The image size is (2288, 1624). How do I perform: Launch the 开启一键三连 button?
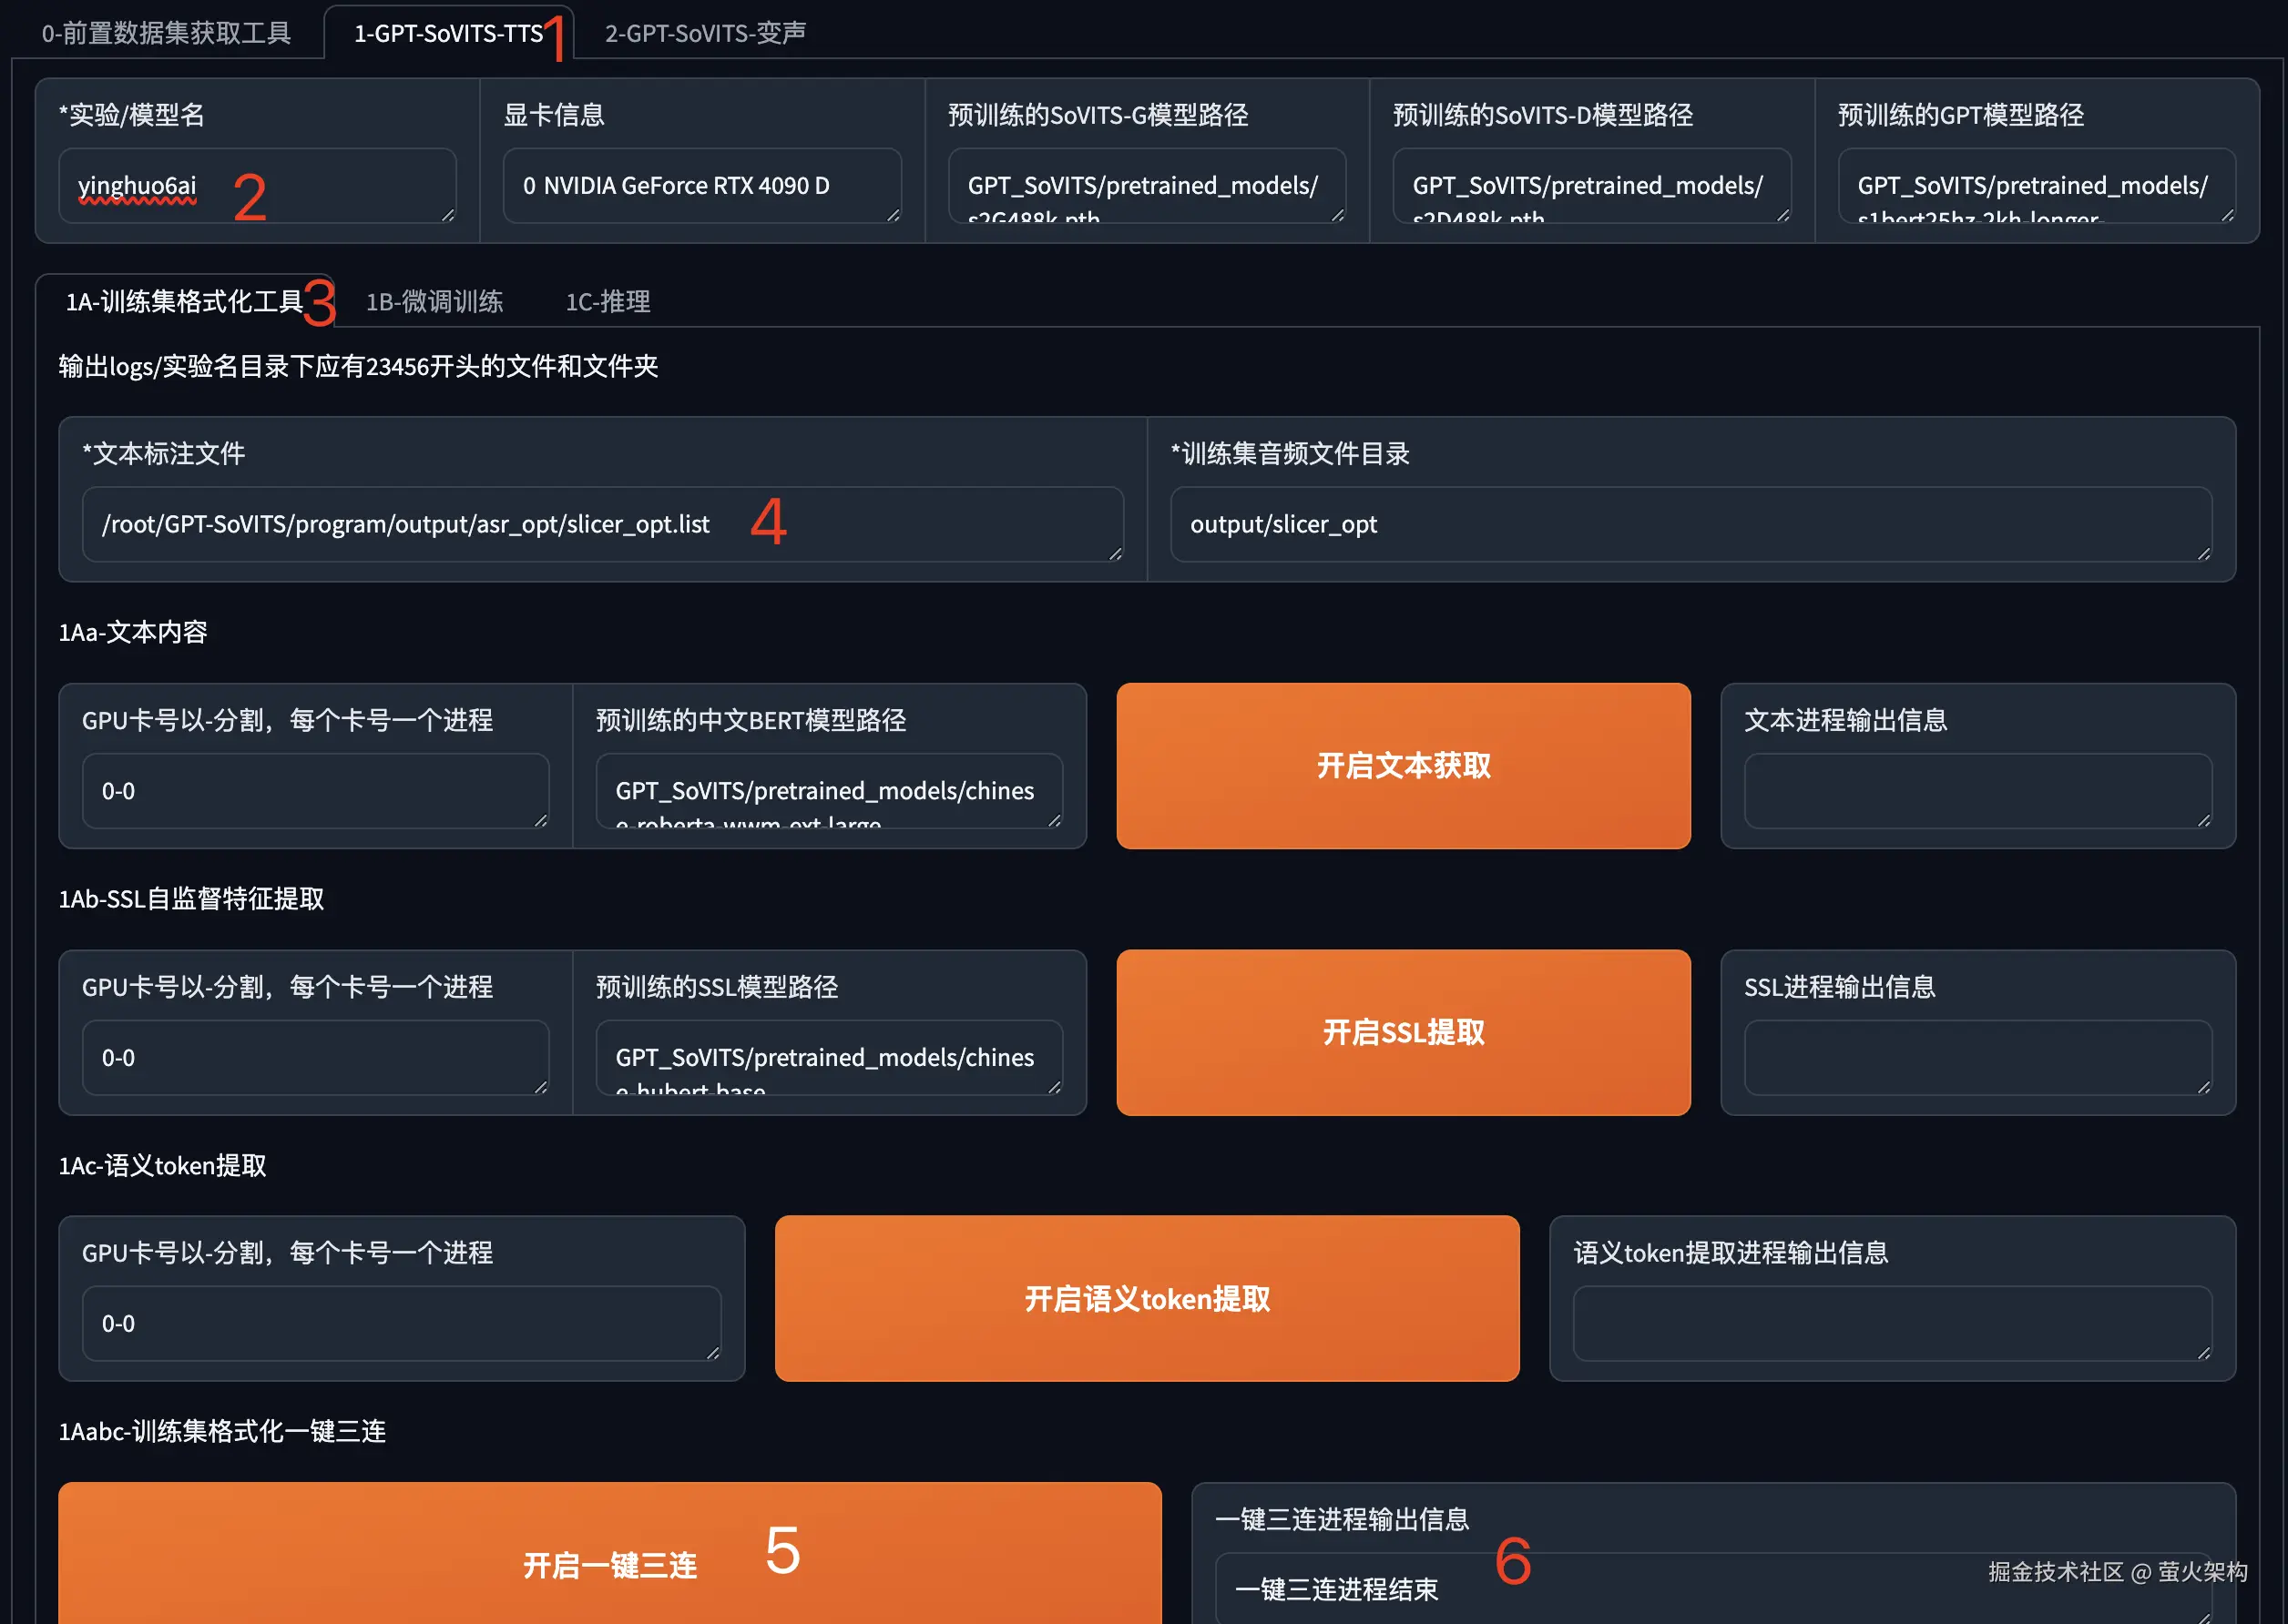[609, 1563]
